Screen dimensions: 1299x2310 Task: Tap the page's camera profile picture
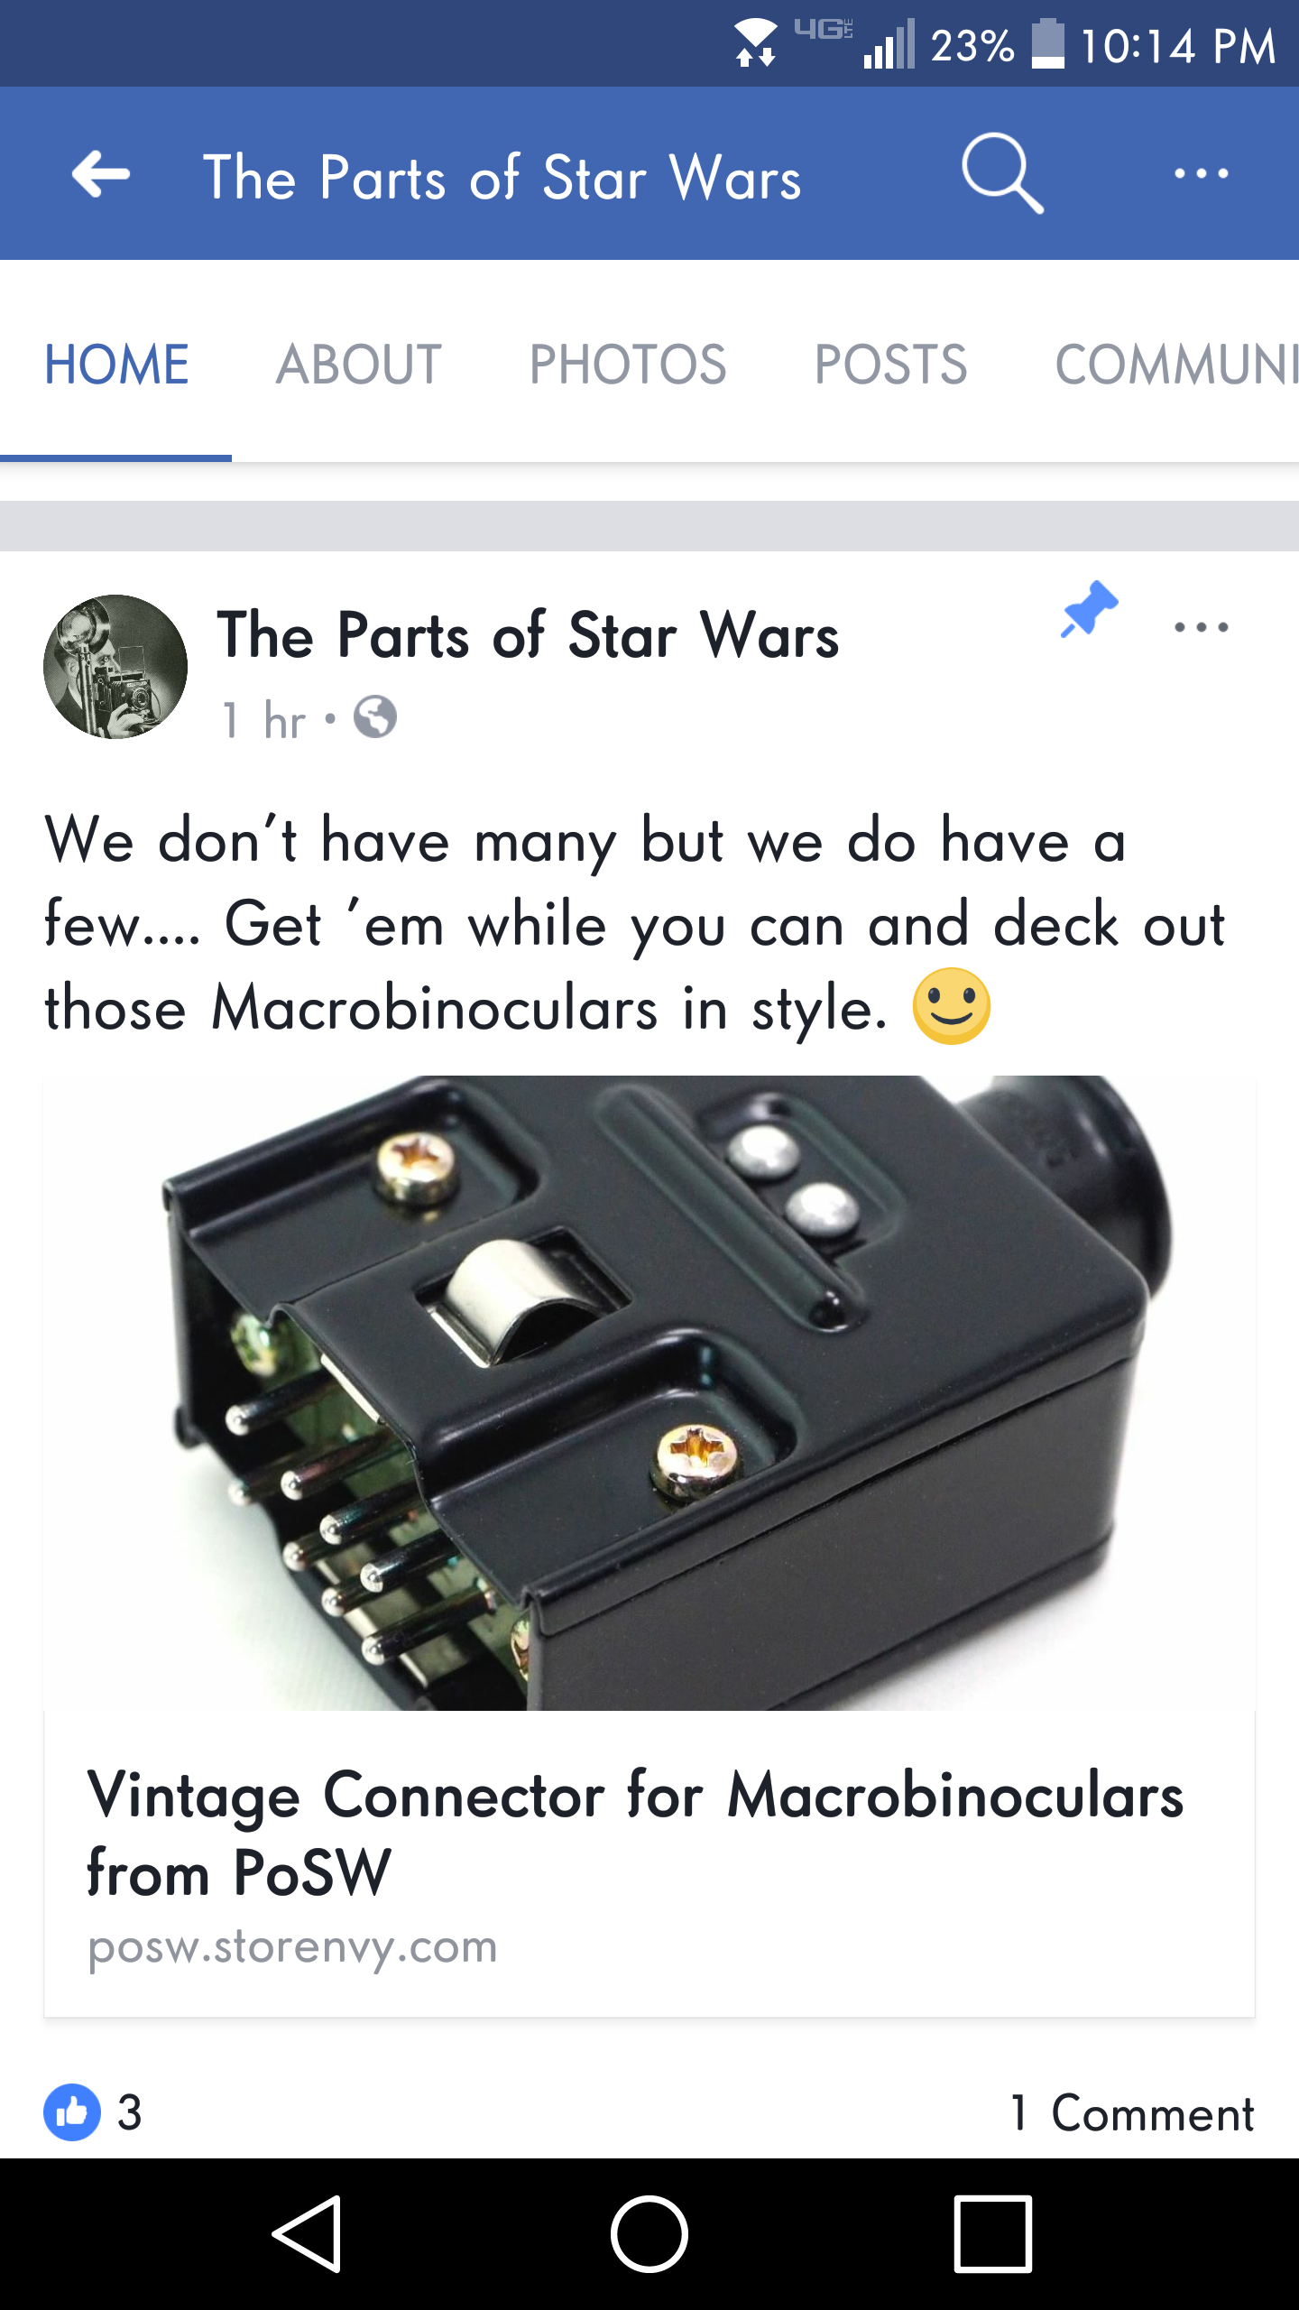coord(115,667)
